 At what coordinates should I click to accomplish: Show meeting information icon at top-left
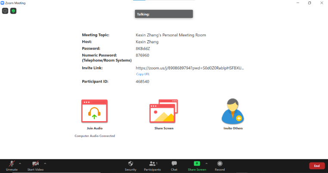[5, 11]
